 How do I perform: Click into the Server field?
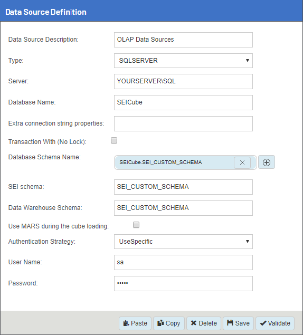tap(183, 81)
